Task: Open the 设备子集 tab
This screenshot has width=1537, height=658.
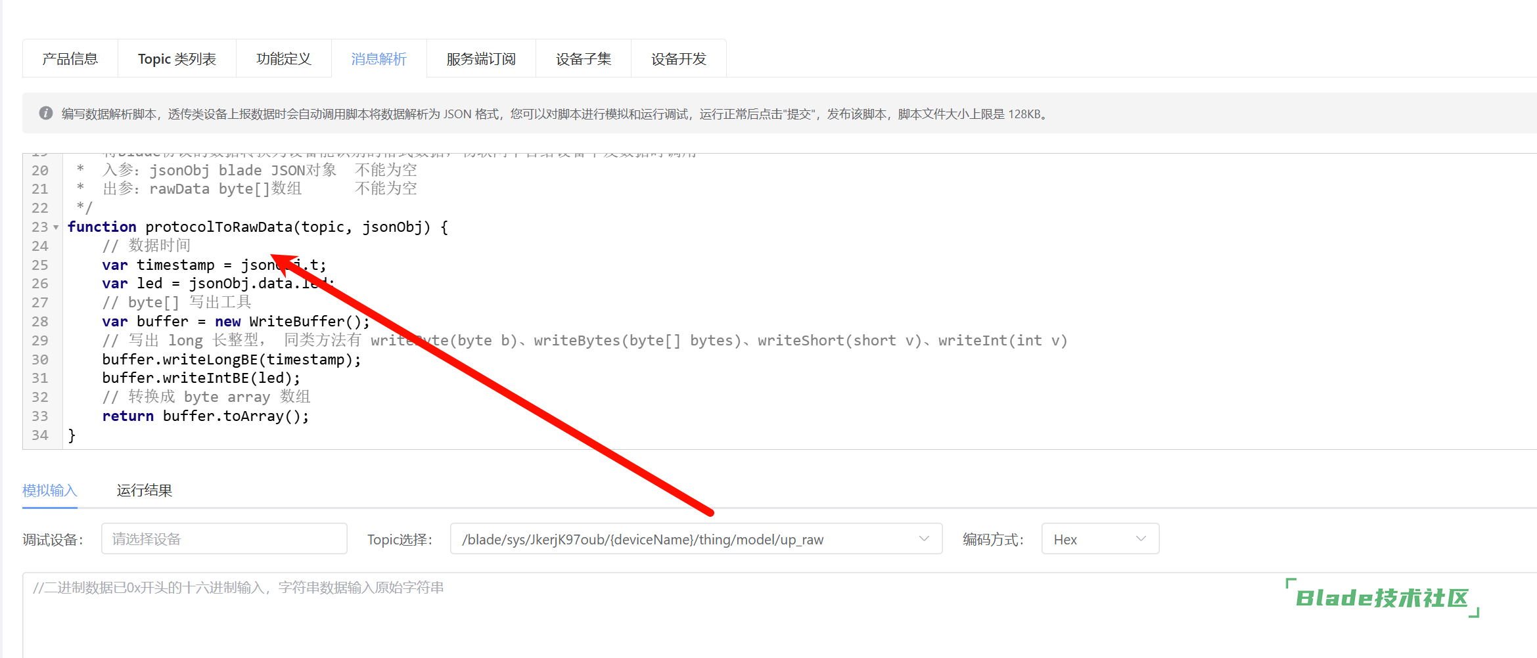Action: click(x=583, y=59)
